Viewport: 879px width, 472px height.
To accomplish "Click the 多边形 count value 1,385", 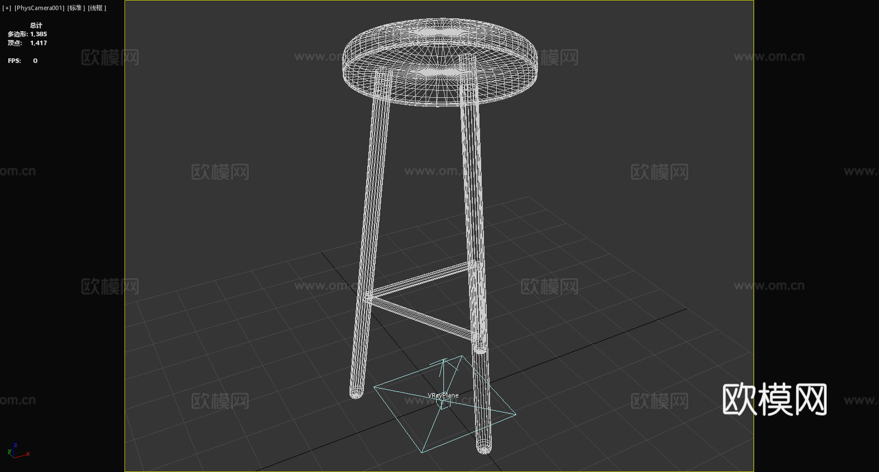I will click(38, 34).
